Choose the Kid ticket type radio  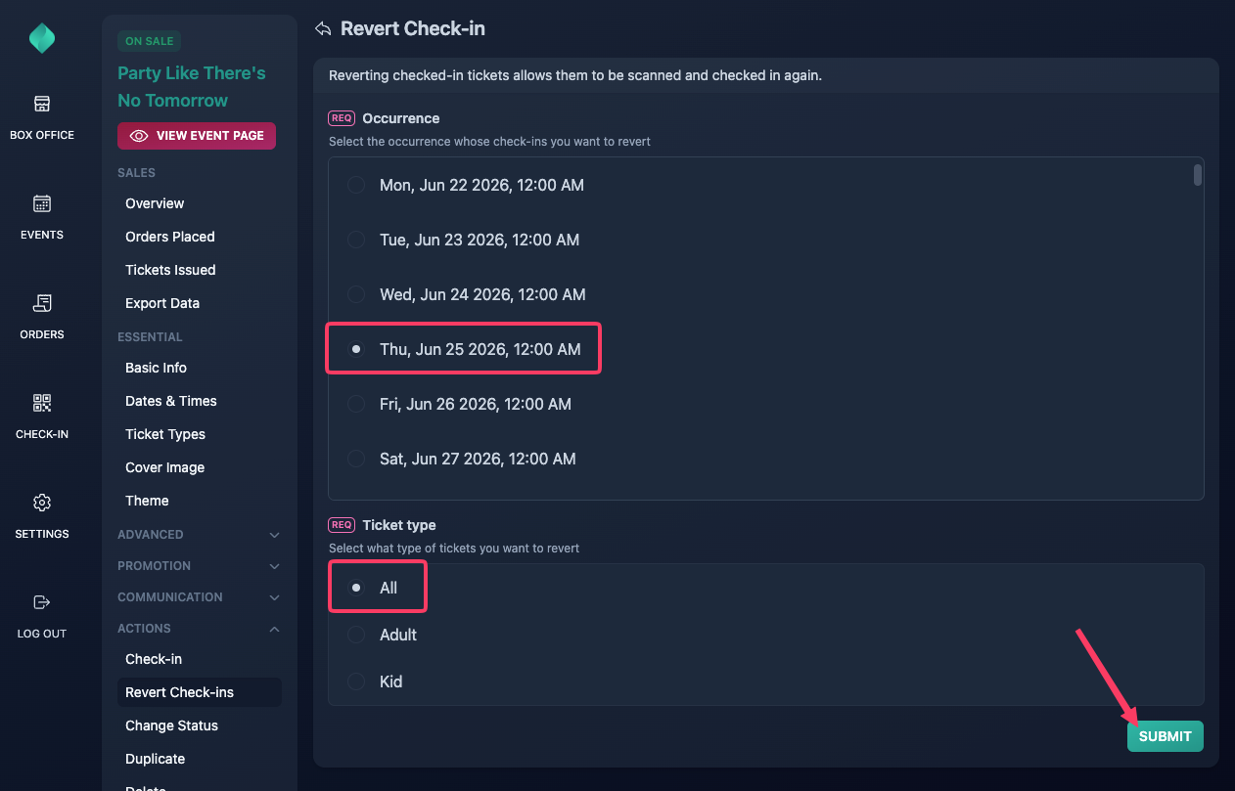[357, 681]
